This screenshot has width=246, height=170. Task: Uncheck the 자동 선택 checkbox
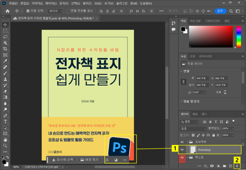tap(28, 11)
